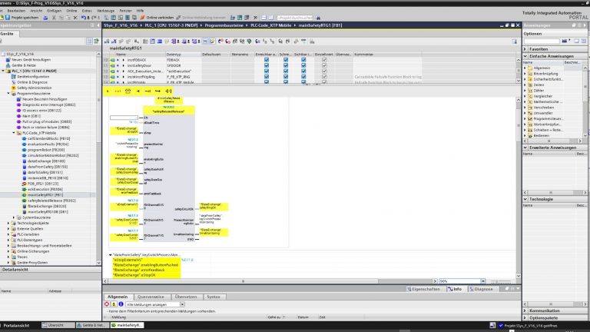The image size is (590, 332).
Task: Open safetyRelatedRelease [FB302] block
Action: click(x=51, y=201)
